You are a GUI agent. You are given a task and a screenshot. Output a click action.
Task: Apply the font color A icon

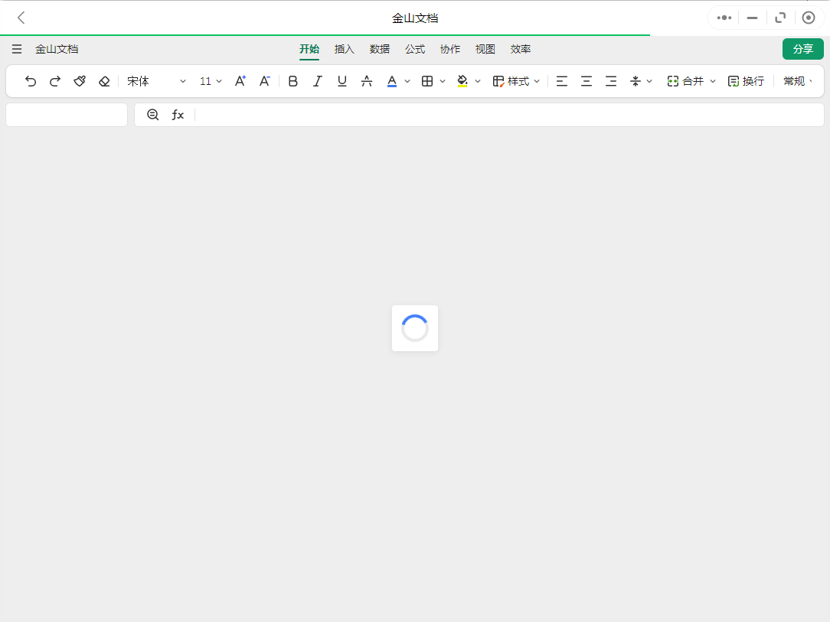coord(392,81)
